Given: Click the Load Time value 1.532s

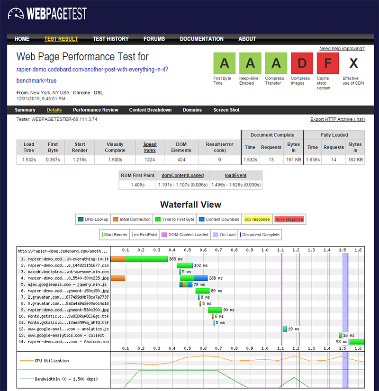Looking at the screenshot, I should pyautogui.click(x=29, y=160).
